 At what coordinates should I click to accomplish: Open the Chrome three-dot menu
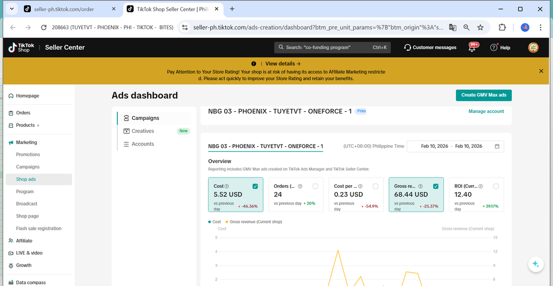(x=541, y=28)
